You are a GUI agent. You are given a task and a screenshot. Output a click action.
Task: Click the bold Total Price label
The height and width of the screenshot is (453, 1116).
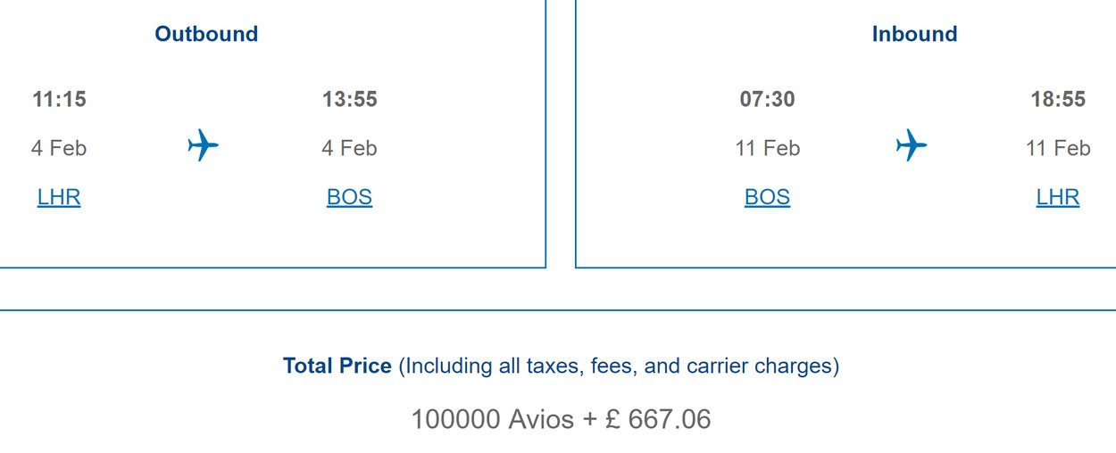point(337,366)
